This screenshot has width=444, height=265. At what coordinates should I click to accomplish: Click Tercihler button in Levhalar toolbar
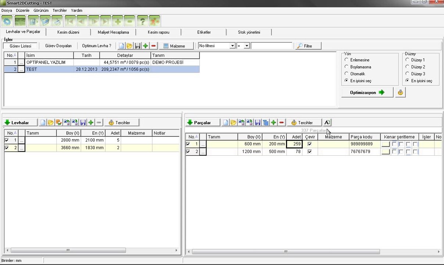tap(122, 123)
